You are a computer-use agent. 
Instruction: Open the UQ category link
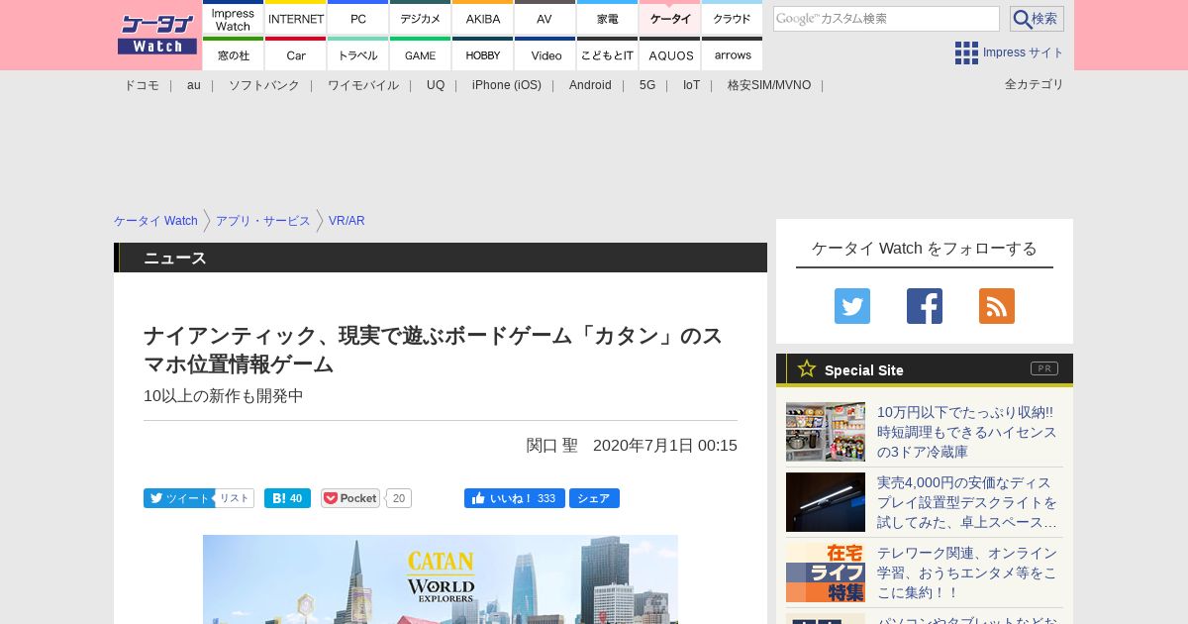tap(436, 85)
